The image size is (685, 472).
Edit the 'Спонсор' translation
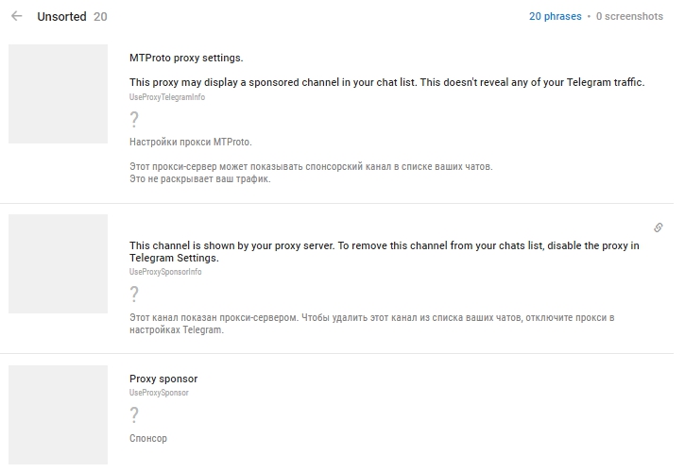point(148,438)
